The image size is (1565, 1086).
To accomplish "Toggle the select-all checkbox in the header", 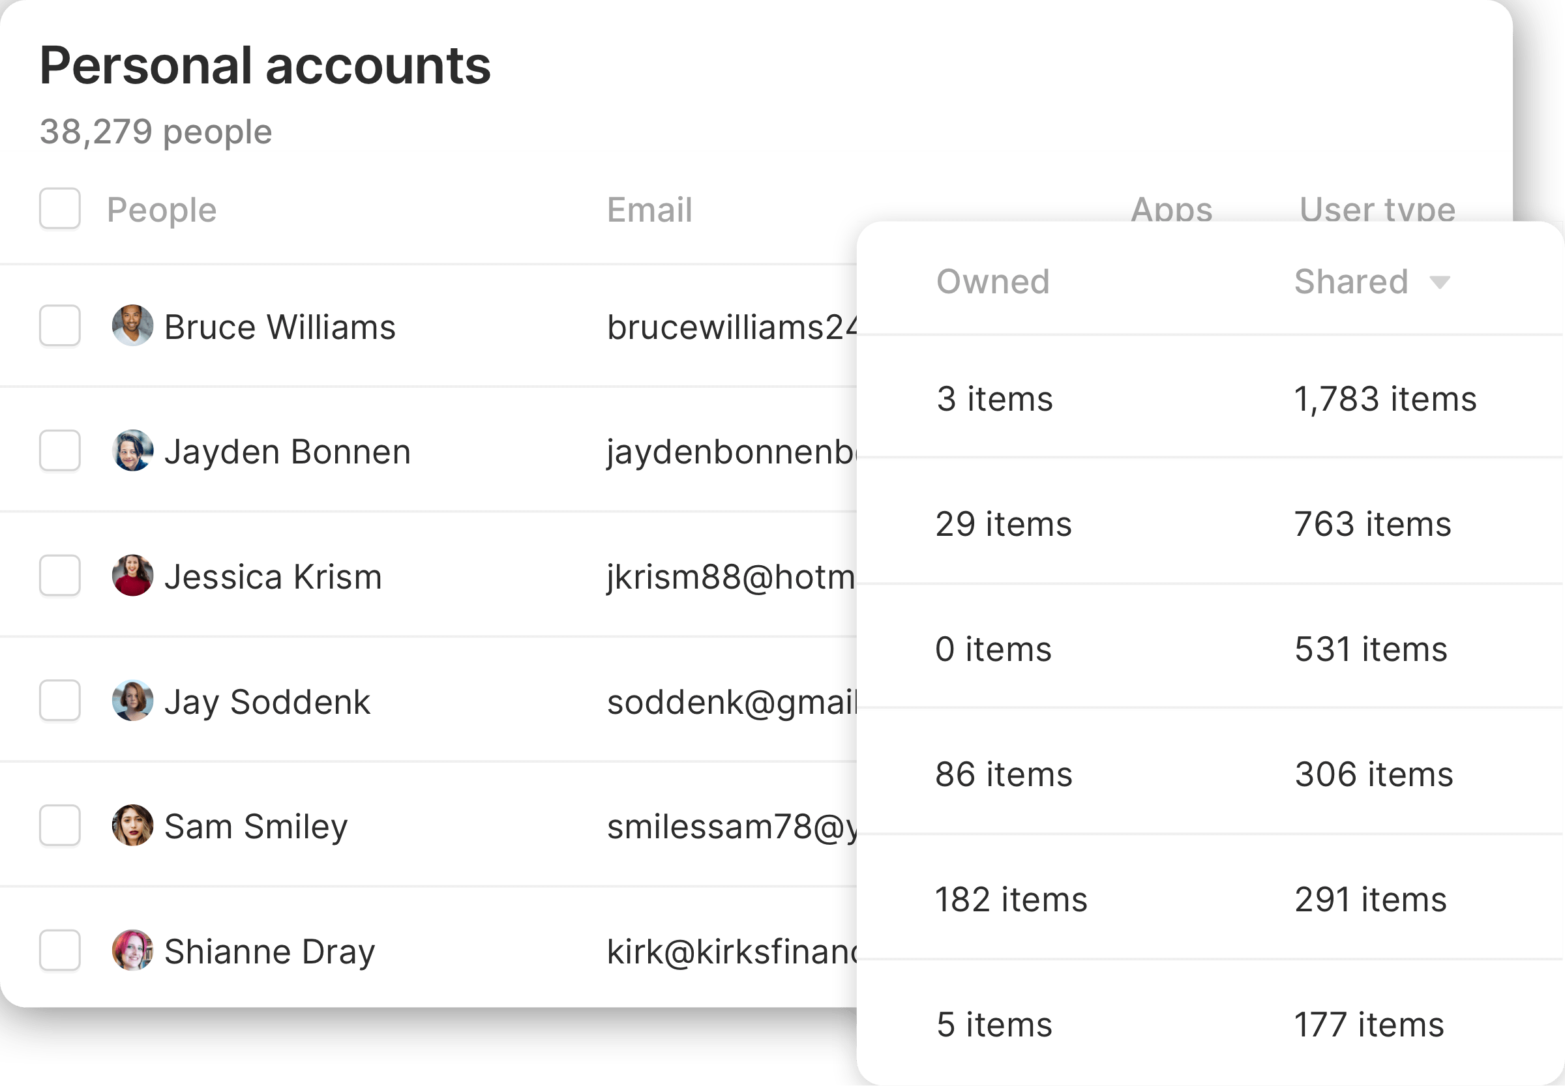I will coord(60,209).
